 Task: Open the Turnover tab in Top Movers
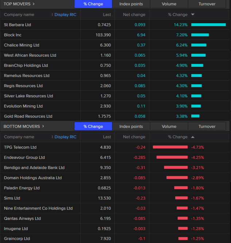pos(207,4)
